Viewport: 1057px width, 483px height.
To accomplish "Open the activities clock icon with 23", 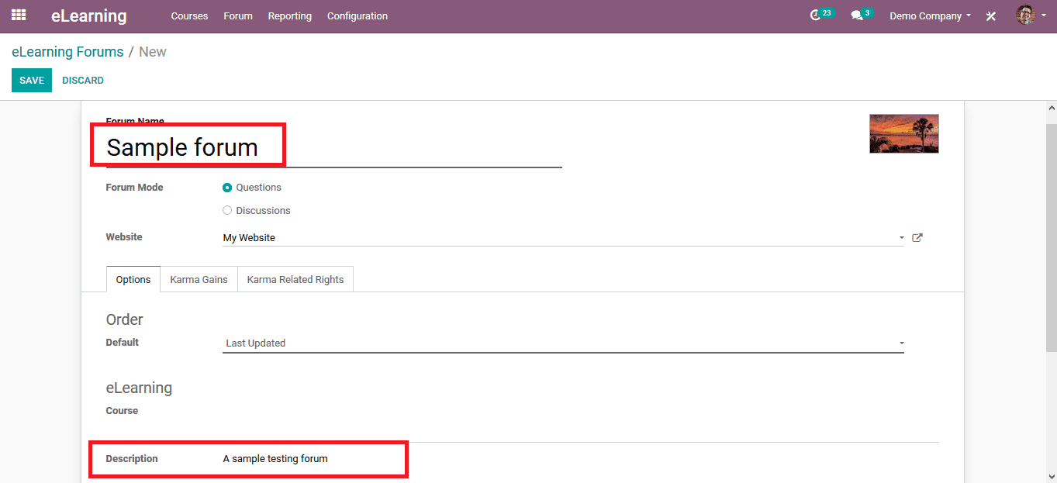I will point(821,15).
